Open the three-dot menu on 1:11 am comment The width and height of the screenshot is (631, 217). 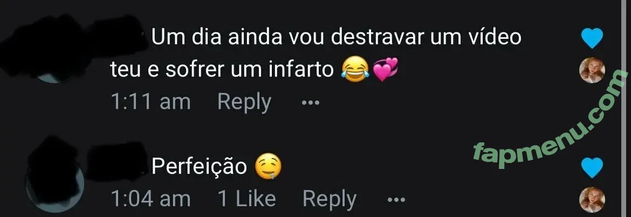(x=310, y=103)
